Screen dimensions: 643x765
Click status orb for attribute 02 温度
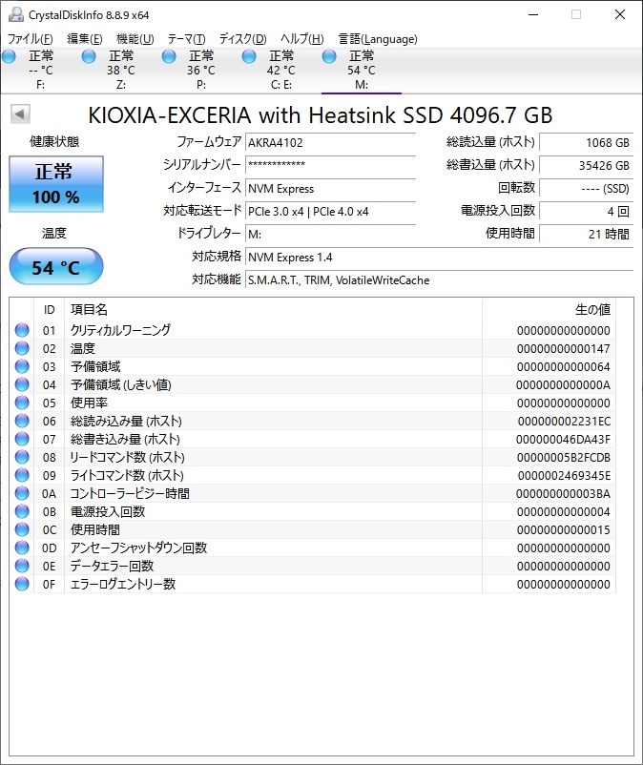(x=22, y=348)
